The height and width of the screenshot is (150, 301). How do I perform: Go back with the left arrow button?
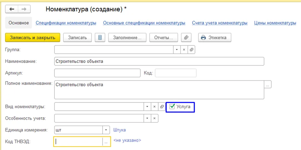pos(12,9)
